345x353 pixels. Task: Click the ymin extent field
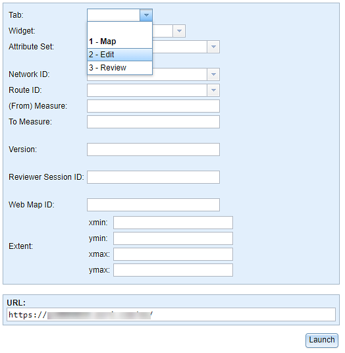tap(173, 238)
